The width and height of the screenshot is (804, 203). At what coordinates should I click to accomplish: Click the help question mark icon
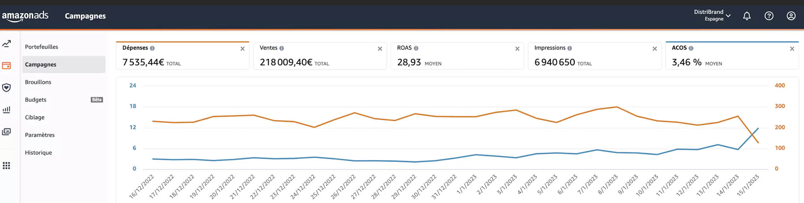[769, 16]
